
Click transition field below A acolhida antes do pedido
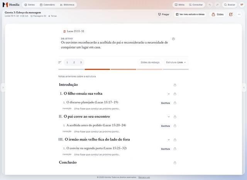pos(97,131)
